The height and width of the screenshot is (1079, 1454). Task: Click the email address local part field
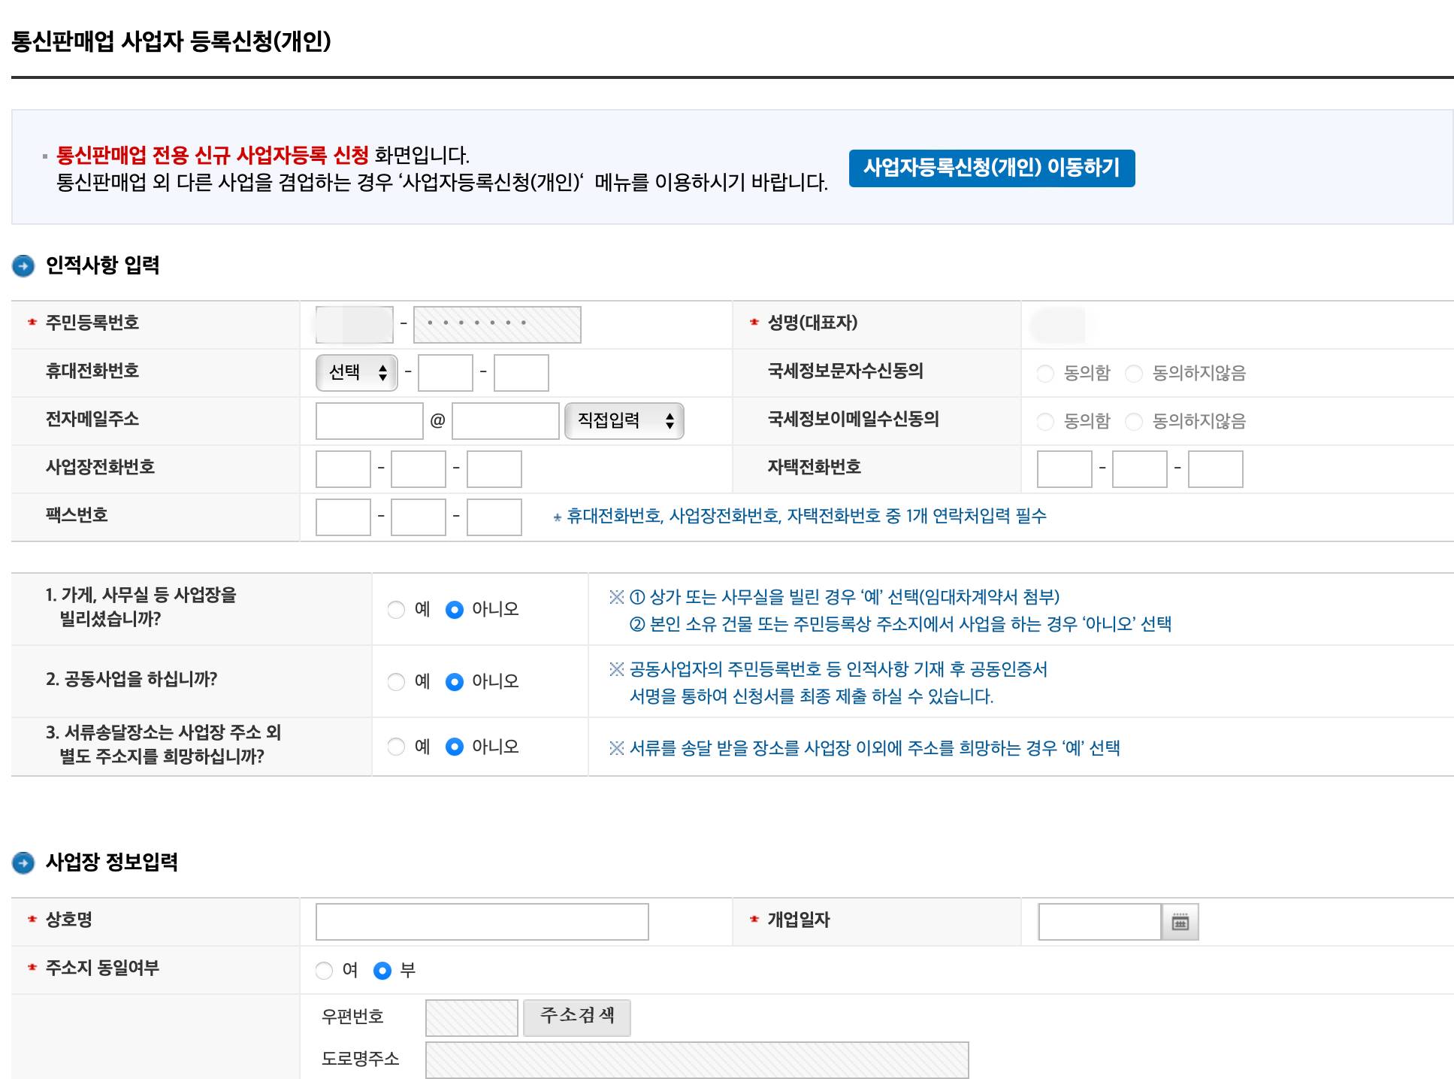(x=369, y=421)
